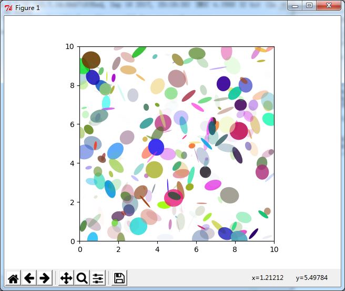This screenshot has width=345, height=291.
Task: Click the x-axis tick label 4
Action: (x=157, y=249)
